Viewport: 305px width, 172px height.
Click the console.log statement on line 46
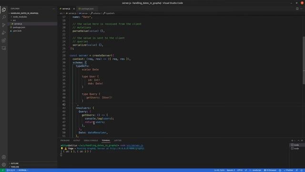[x=99, y=118]
